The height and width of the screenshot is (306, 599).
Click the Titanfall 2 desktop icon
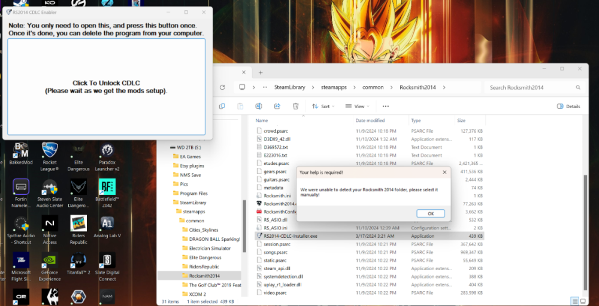[78, 264]
